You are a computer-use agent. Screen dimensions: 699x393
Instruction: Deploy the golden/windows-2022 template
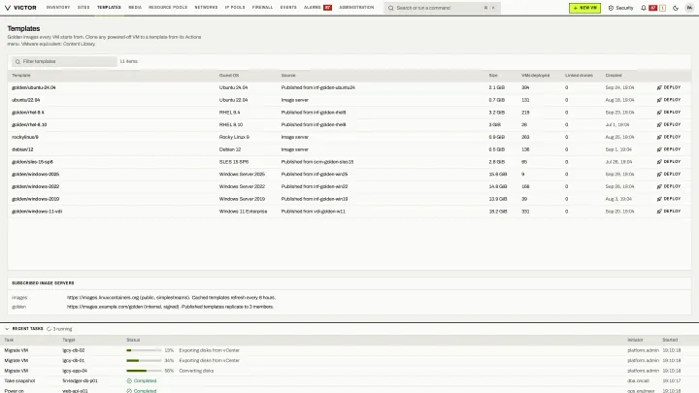click(x=669, y=186)
